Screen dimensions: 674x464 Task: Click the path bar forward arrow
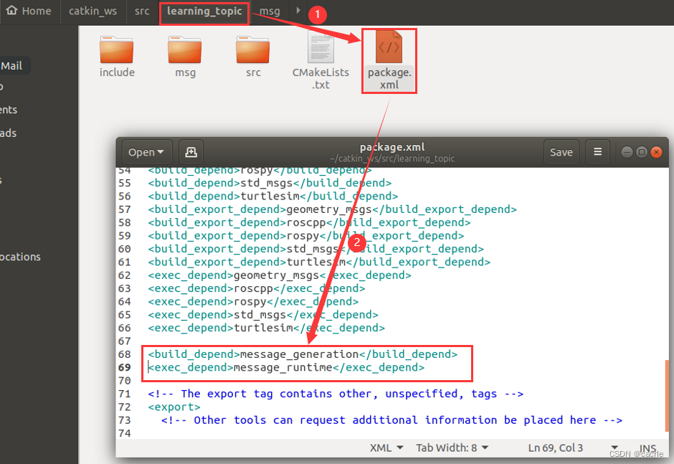(298, 11)
